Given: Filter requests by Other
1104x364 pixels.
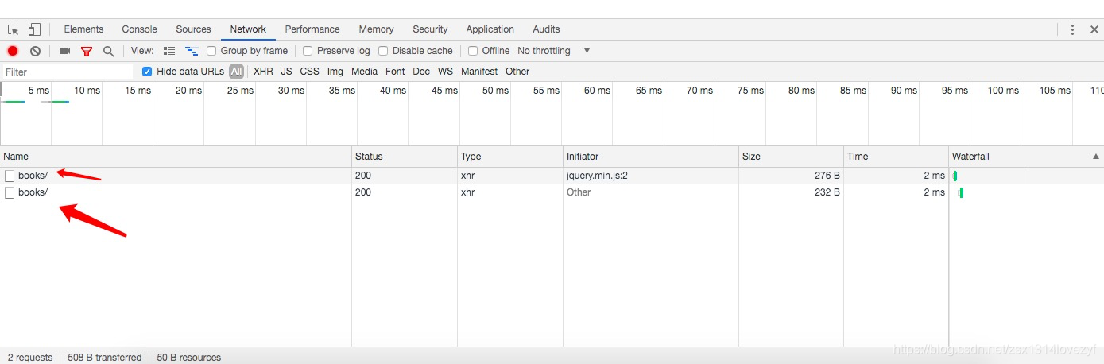Looking at the screenshot, I should 517,72.
